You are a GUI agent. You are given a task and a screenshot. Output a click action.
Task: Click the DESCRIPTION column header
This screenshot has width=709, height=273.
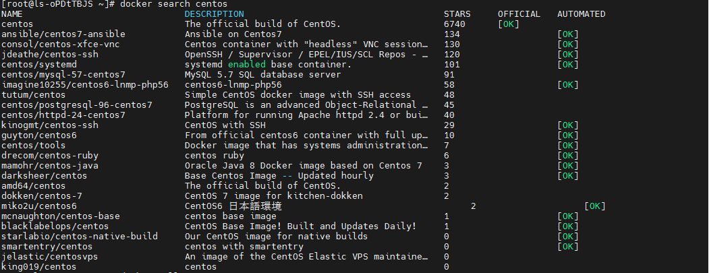point(215,14)
